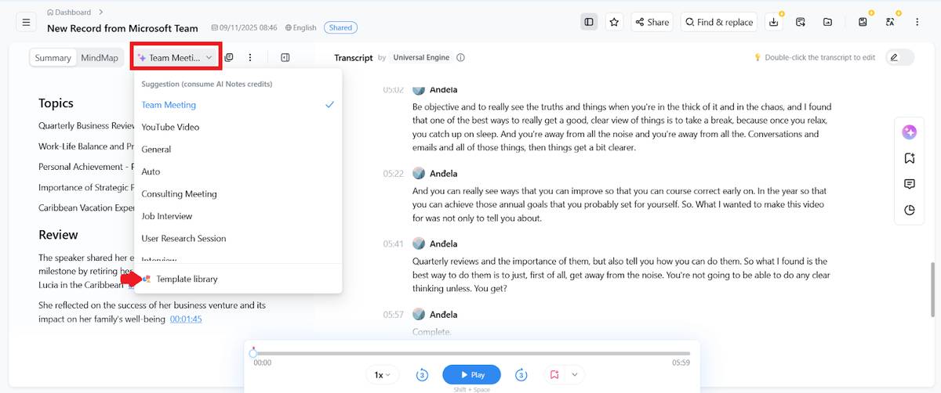Open the AI assistant sparkle icon in right sidebar
Screen dimensions: 941x393
(x=909, y=132)
